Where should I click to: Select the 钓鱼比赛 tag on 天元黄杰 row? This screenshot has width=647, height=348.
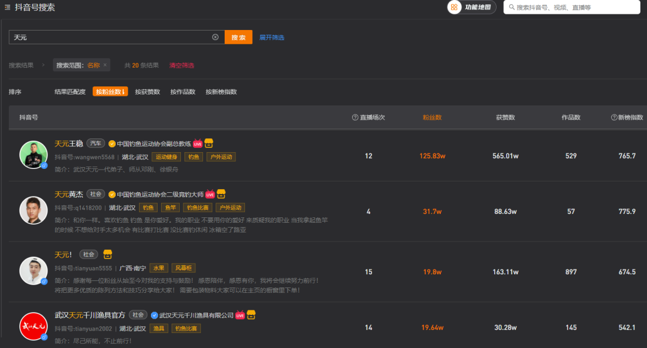tap(198, 208)
